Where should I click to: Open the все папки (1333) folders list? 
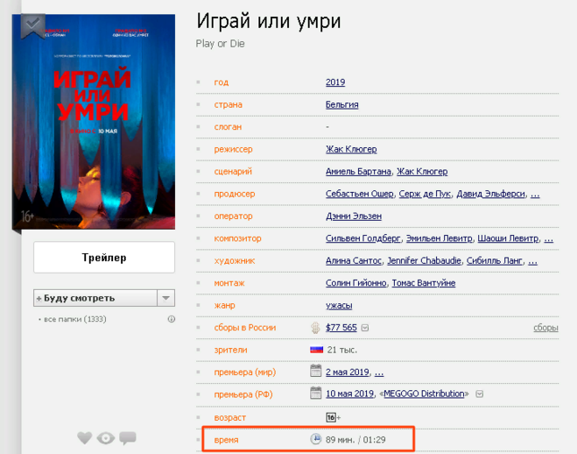74,319
